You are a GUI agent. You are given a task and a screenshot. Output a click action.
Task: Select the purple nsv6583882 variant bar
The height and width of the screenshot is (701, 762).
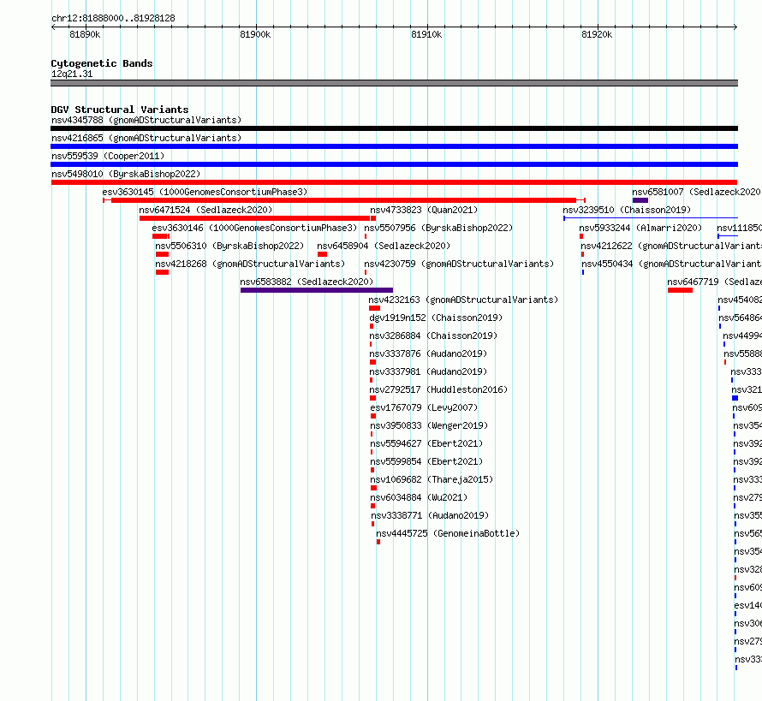click(x=317, y=290)
